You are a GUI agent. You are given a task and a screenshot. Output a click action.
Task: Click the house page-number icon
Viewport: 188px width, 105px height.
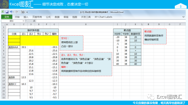click(x=181, y=6)
